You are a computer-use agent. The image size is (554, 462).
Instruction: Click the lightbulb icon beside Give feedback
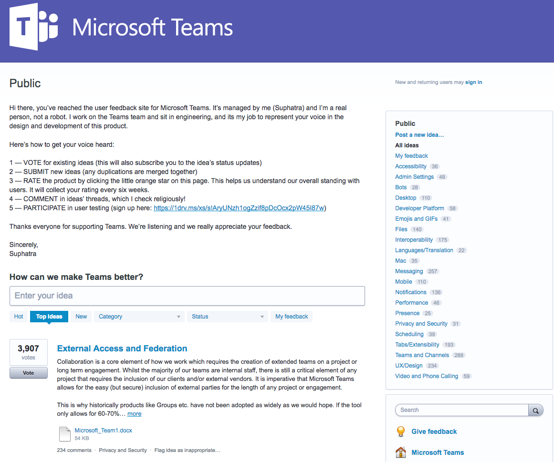coord(401,431)
